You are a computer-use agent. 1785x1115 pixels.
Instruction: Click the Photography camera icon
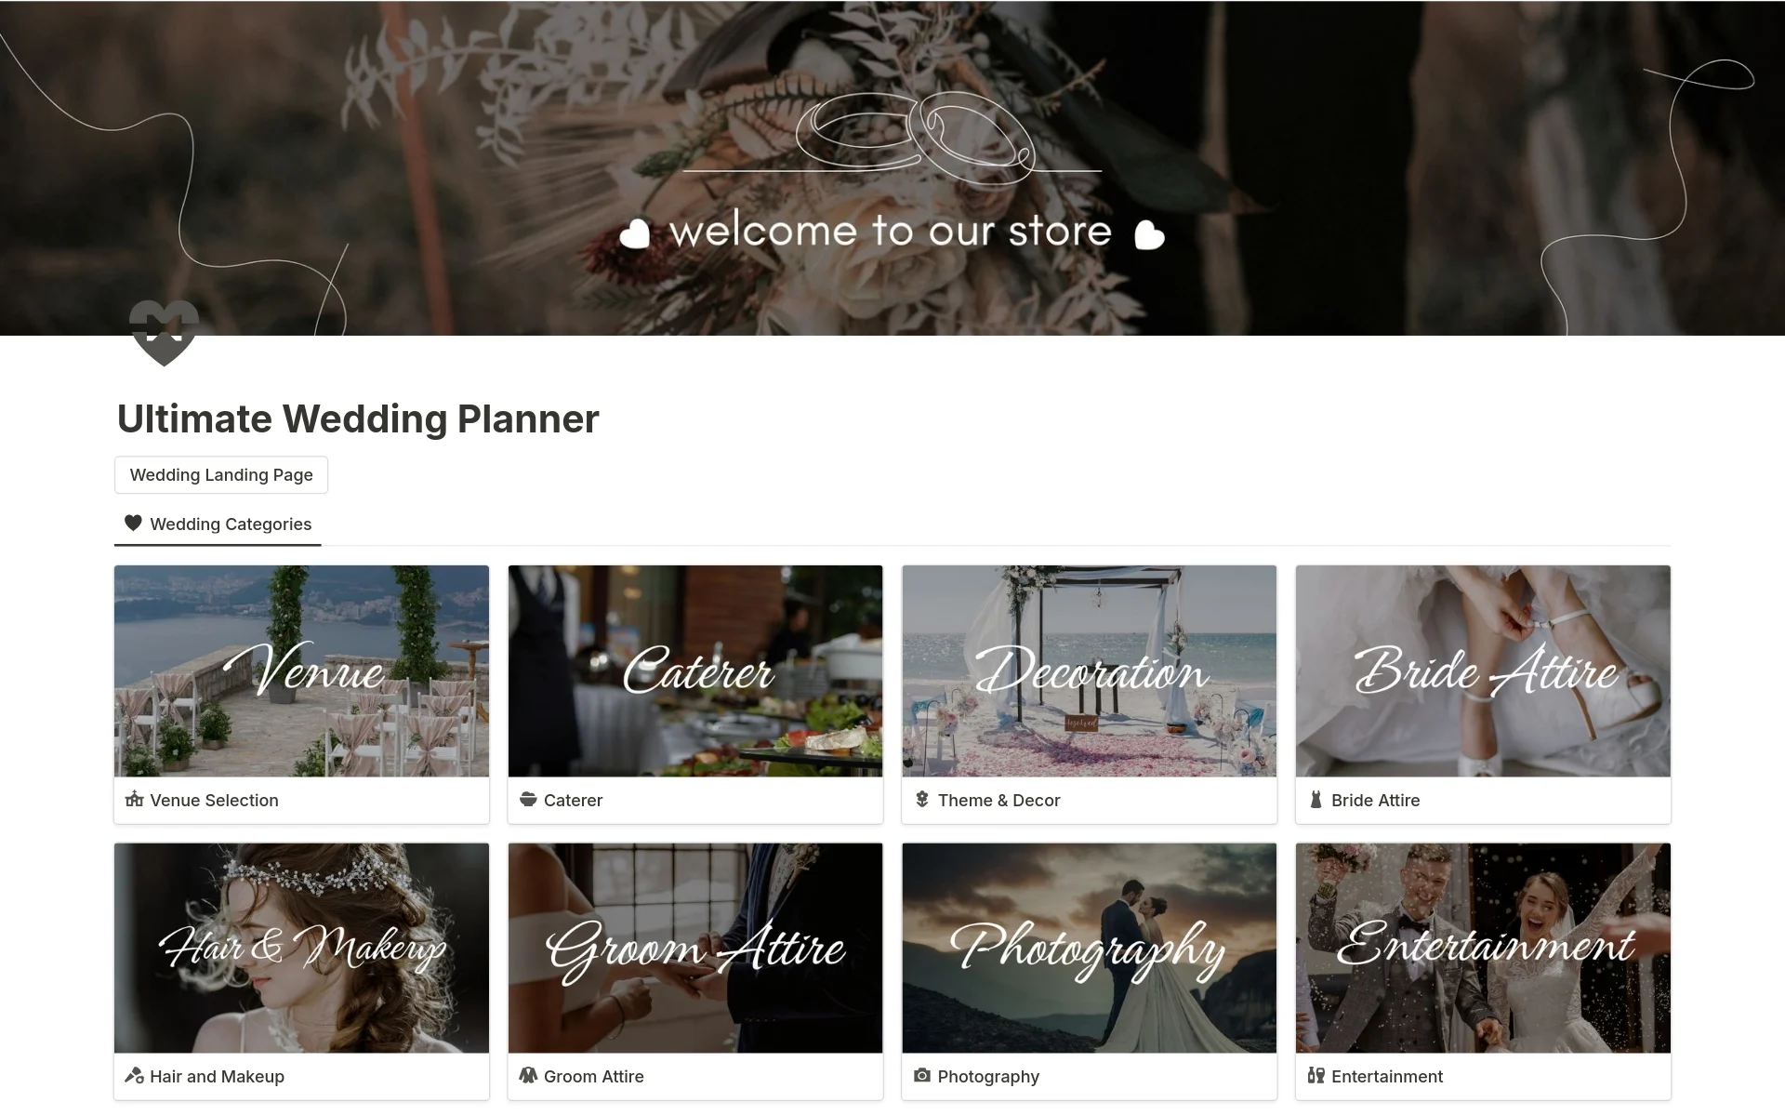click(922, 1075)
